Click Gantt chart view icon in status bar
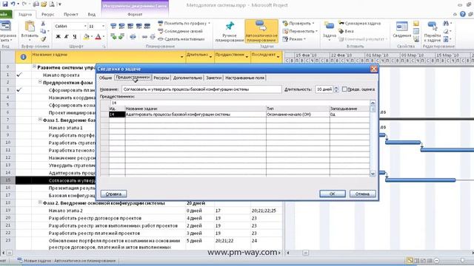 point(410,261)
